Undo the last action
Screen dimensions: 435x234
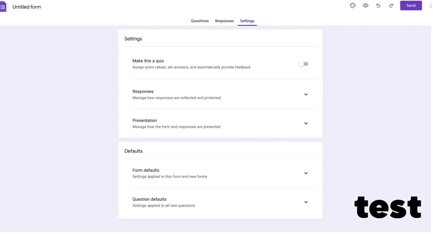(x=378, y=5)
